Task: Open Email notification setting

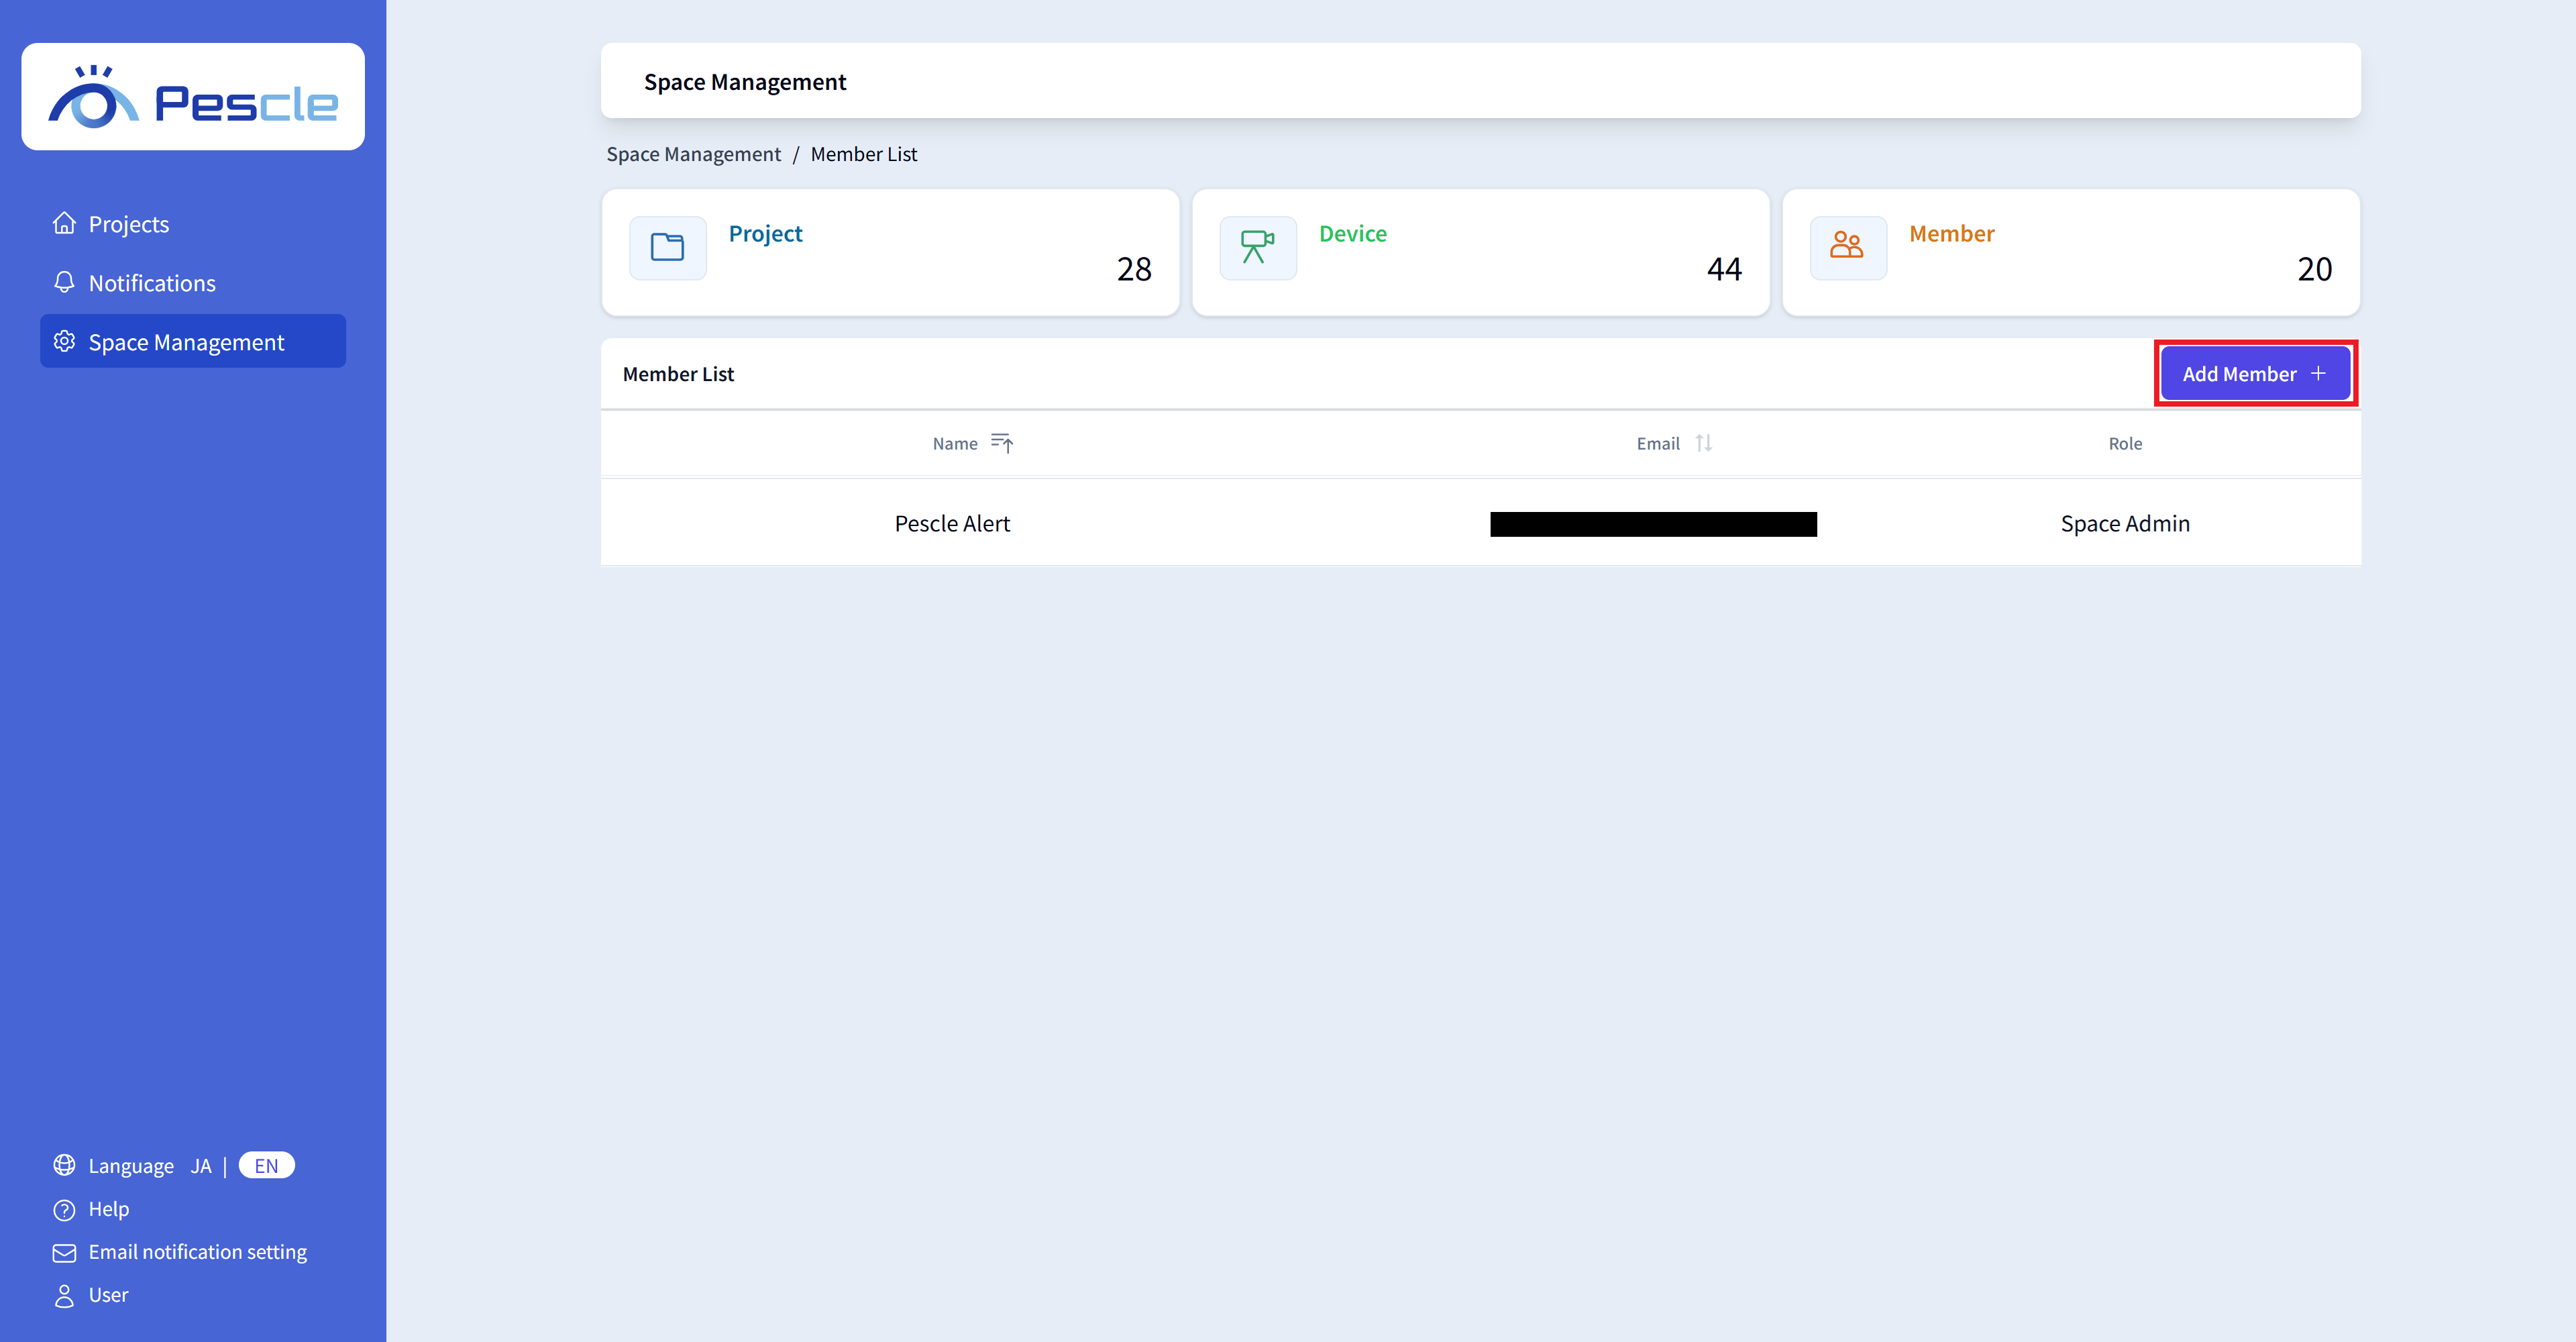Action: (197, 1252)
